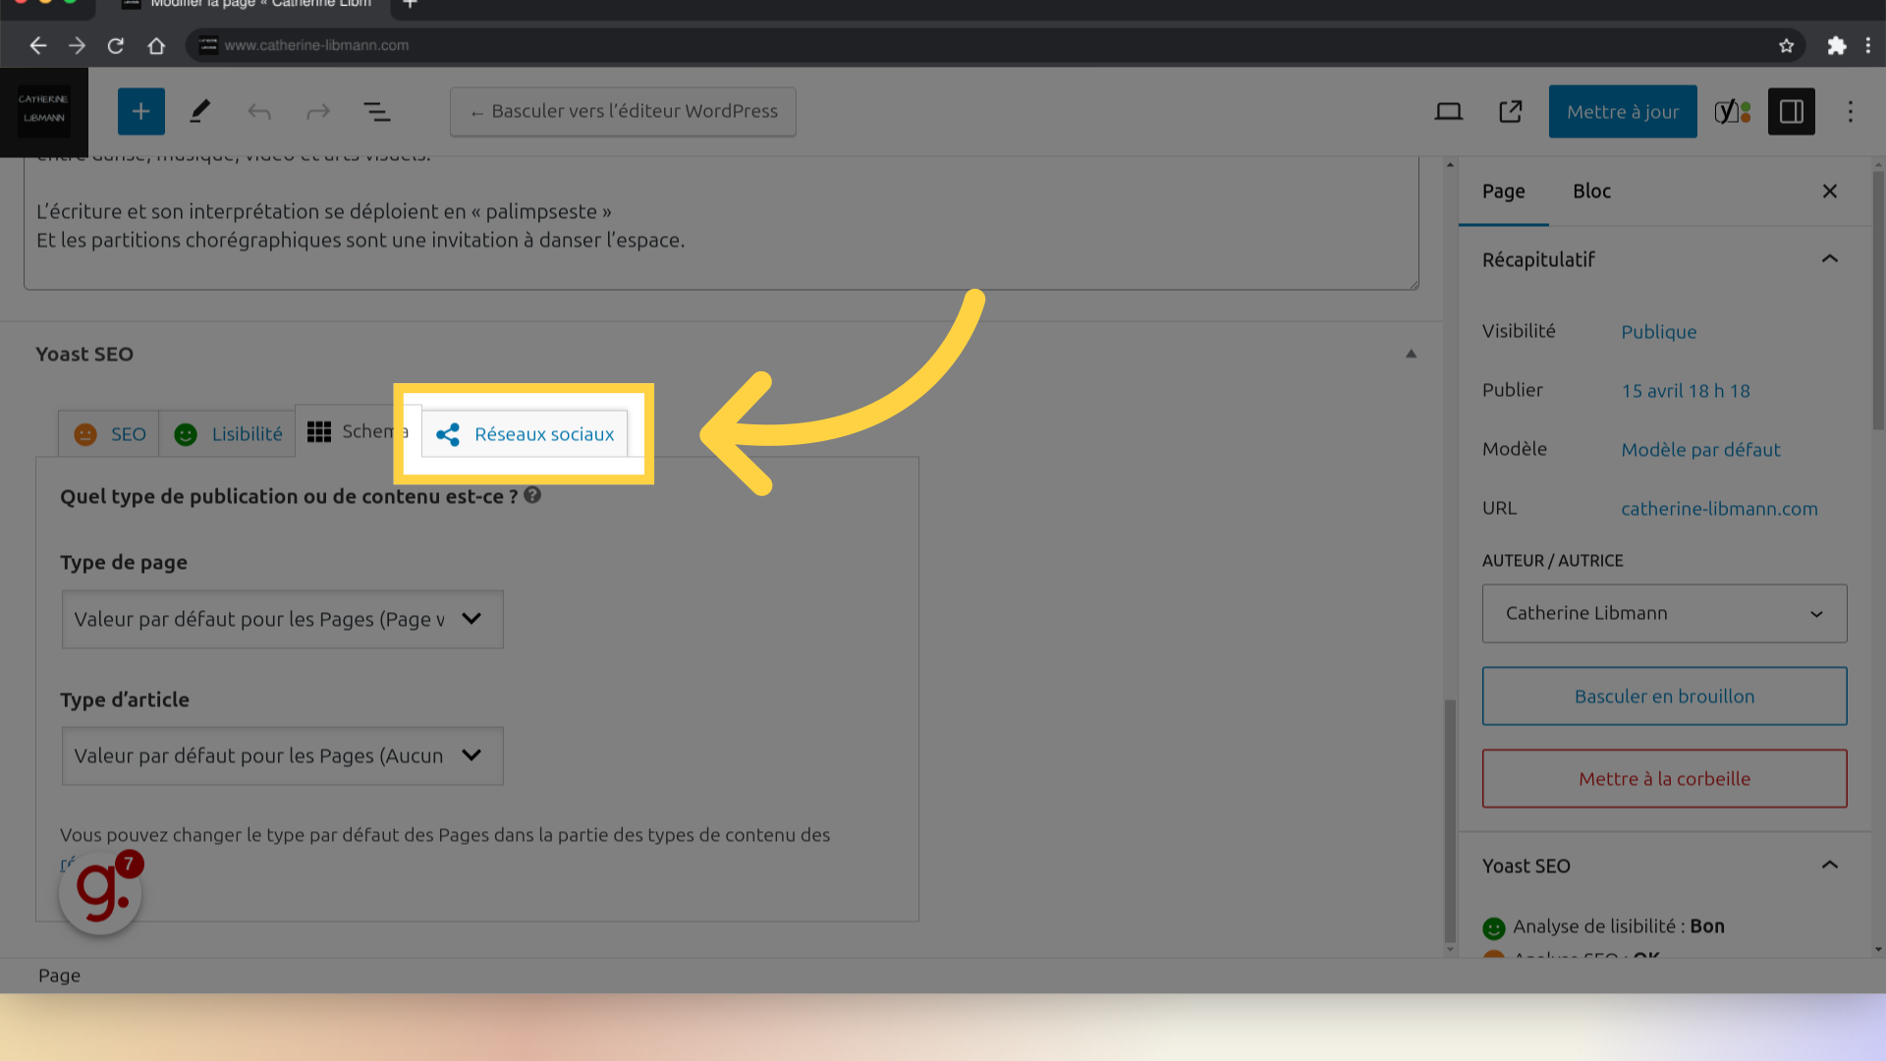Open a new browser tab with plus
Viewport: 1886px width, 1061px height.
point(411,5)
